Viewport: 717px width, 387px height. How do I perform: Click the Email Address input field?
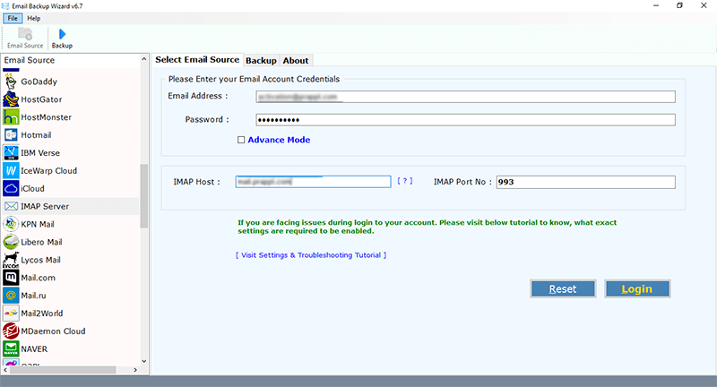click(465, 97)
